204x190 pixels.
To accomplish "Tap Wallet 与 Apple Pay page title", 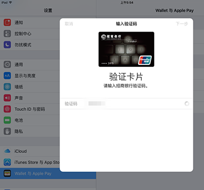I will coord(174,11).
